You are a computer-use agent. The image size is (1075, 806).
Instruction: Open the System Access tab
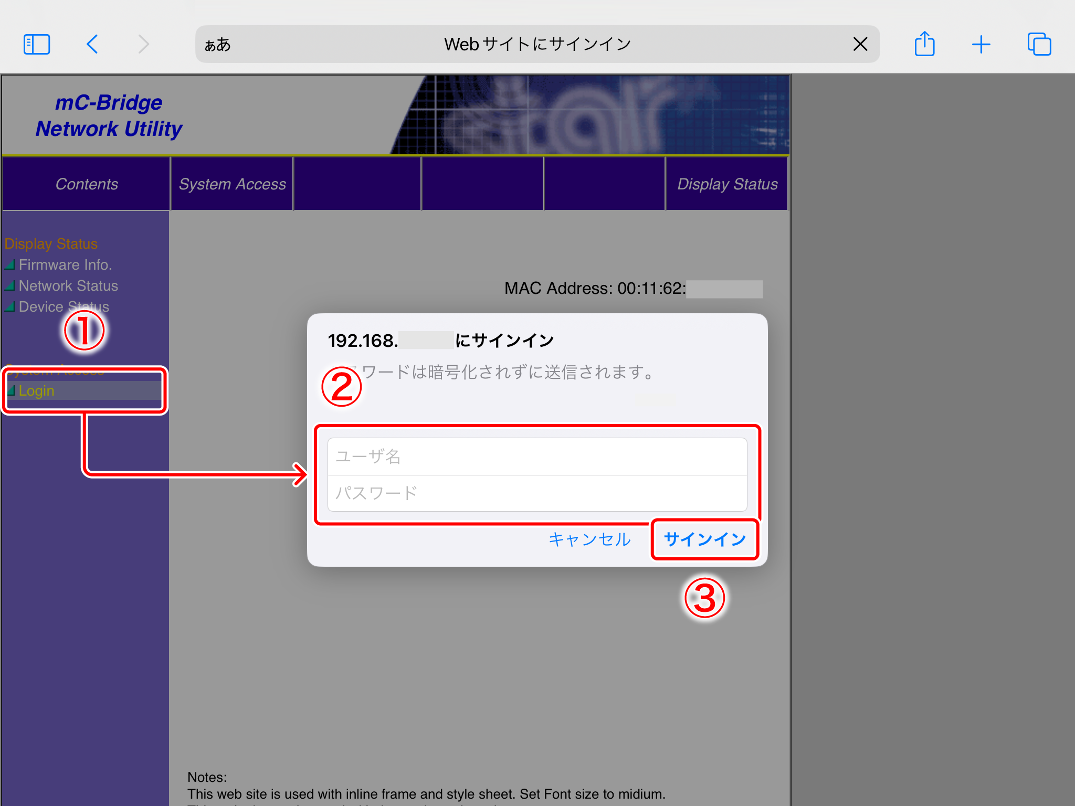click(232, 184)
